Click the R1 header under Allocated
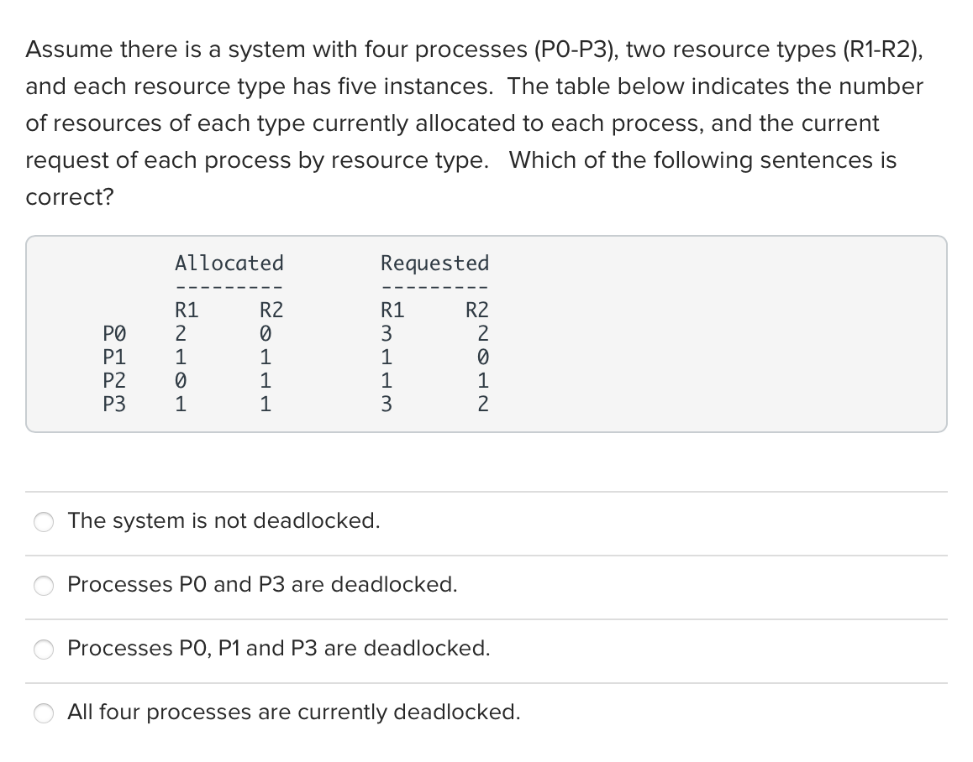Screen dimensions: 973x762 [x=187, y=309]
